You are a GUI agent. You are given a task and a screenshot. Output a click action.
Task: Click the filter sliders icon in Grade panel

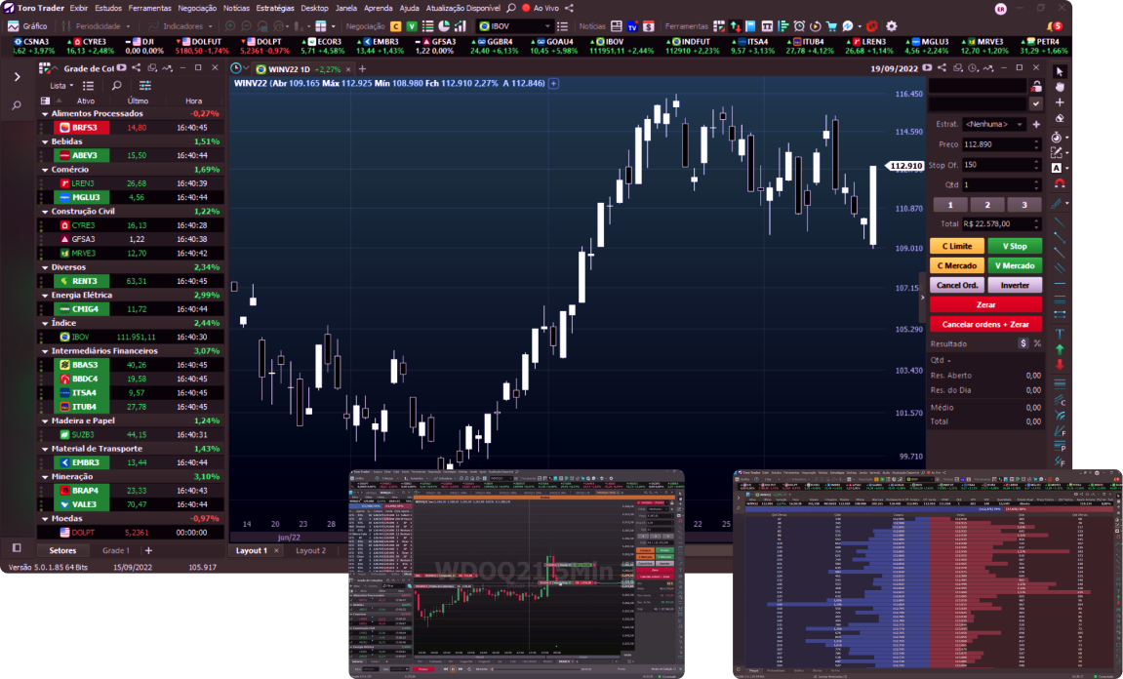coord(144,85)
